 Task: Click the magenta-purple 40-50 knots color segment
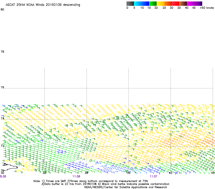194,3
